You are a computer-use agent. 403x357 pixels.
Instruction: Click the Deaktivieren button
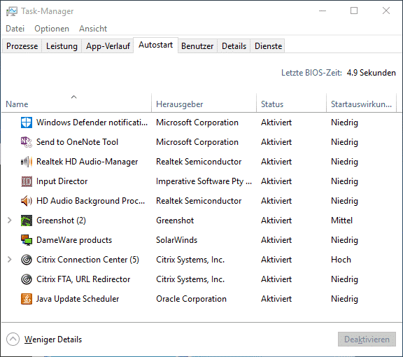pos(367,339)
